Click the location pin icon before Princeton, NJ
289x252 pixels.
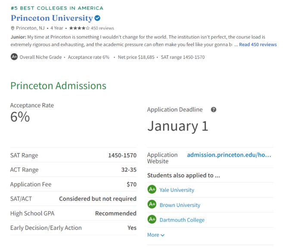tap(12, 28)
